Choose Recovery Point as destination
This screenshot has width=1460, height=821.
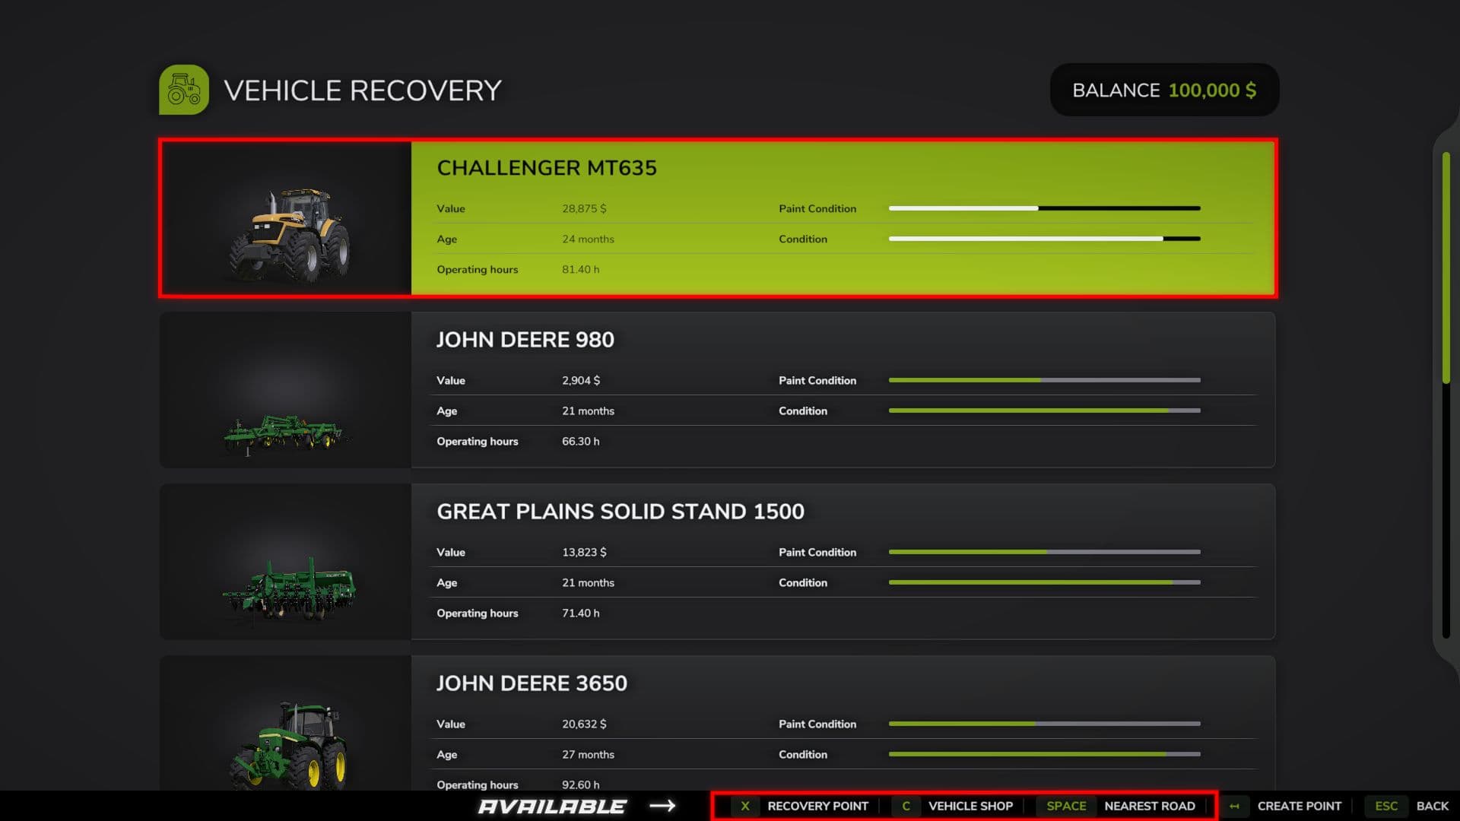[817, 806]
